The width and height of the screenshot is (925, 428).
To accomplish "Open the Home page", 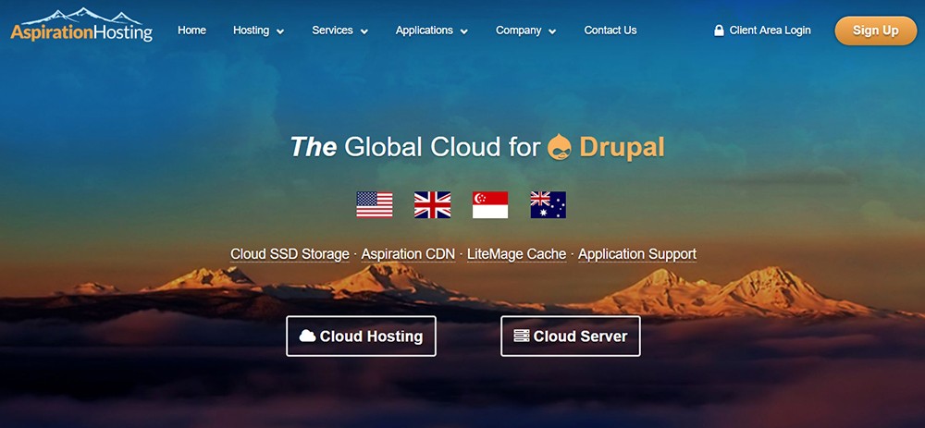I will pyautogui.click(x=191, y=31).
